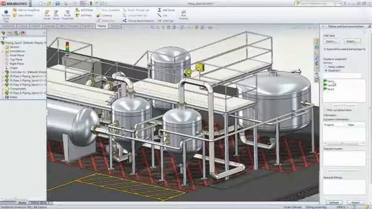Image resolution: width=372 pixels, height=209 pixels.
Task: Toggle Filter out placed items checkbox
Action: click(325, 110)
